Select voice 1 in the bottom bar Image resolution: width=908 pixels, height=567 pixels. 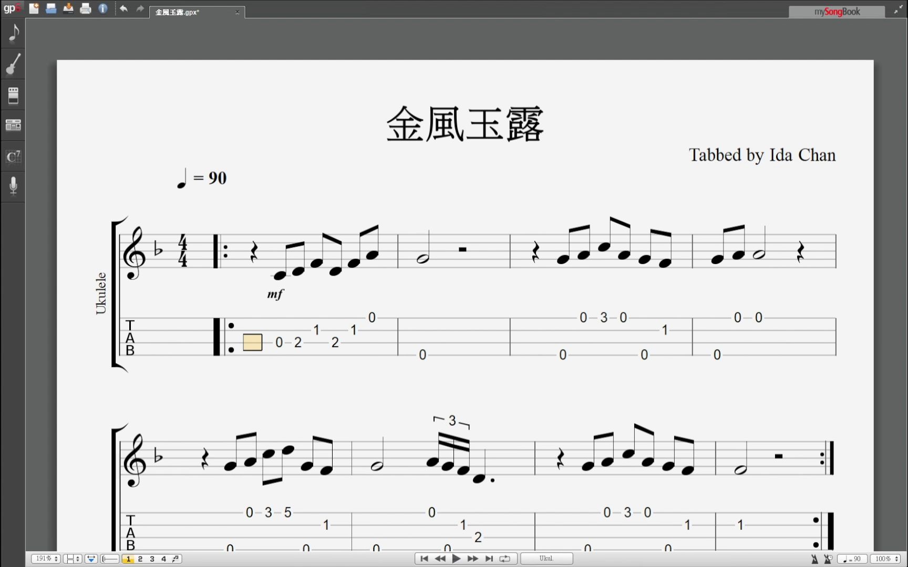point(128,559)
